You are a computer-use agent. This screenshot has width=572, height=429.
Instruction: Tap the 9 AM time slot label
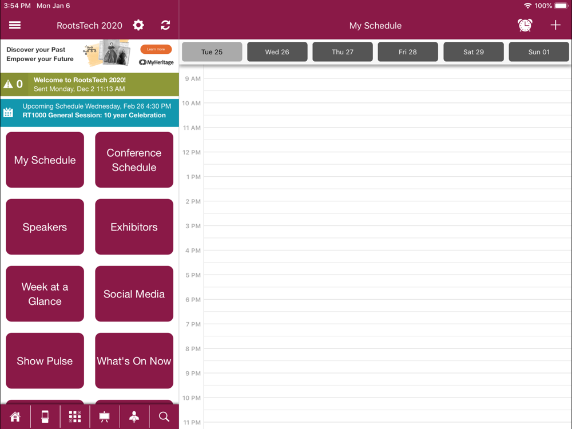(193, 79)
